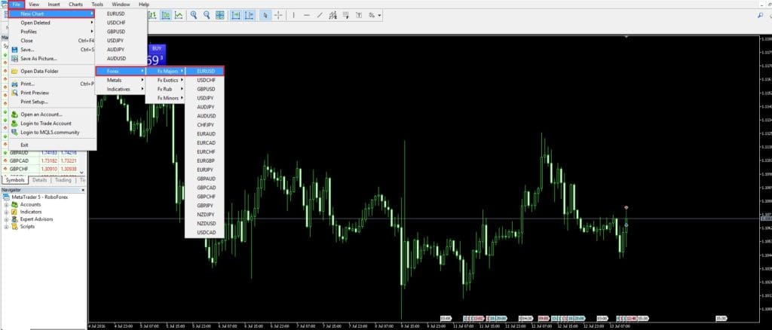
Task: Select the cursor arrow tool
Action: tap(265, 15)
